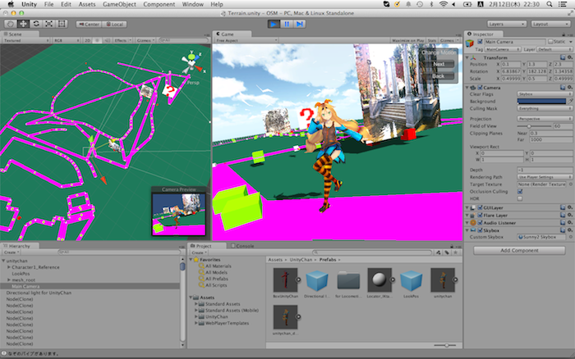Disable the Skybox component checkbox
Image resolution: width=575 pixels, height=359 pixels.
(480, 230)
